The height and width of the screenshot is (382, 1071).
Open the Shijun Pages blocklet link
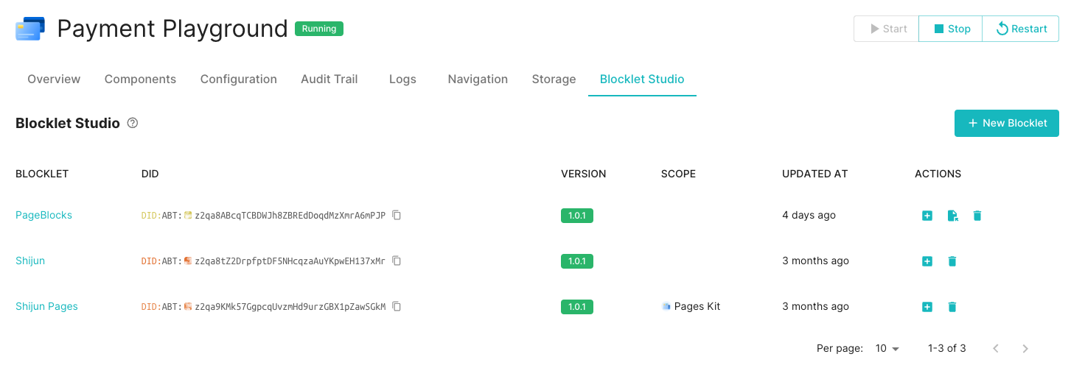click(x=46, y=307)
